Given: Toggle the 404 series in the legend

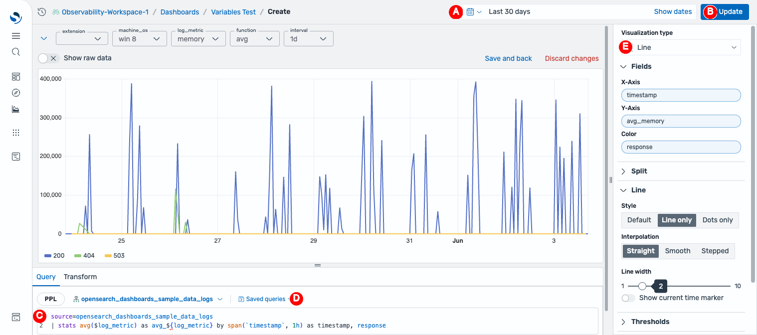Looking at the screenshot, I should click(84, 256).
